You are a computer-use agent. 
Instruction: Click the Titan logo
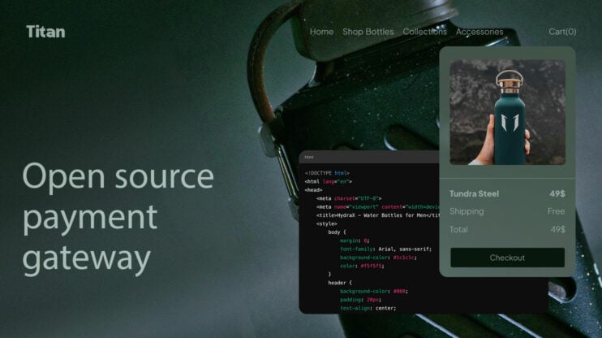click(x=45, y=32)
